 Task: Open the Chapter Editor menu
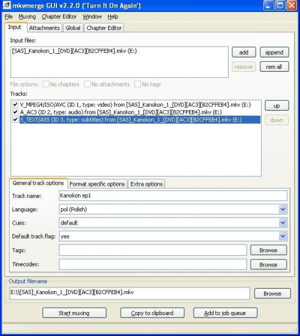click(x=59, y=17)
